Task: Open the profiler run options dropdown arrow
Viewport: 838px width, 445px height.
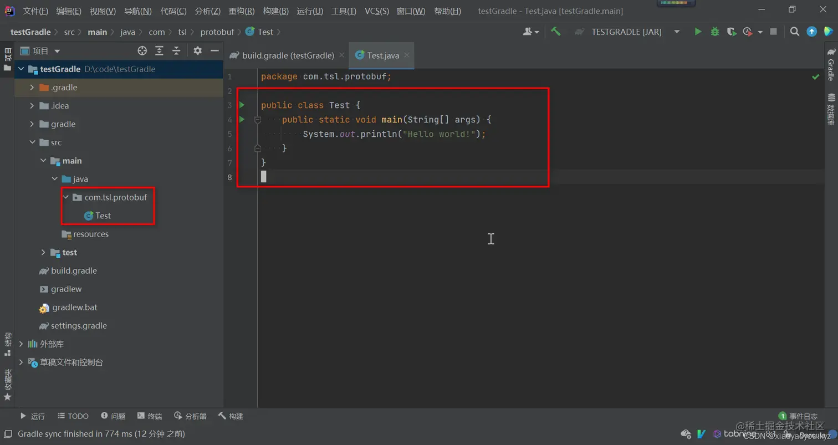Action: pos(760,32)
